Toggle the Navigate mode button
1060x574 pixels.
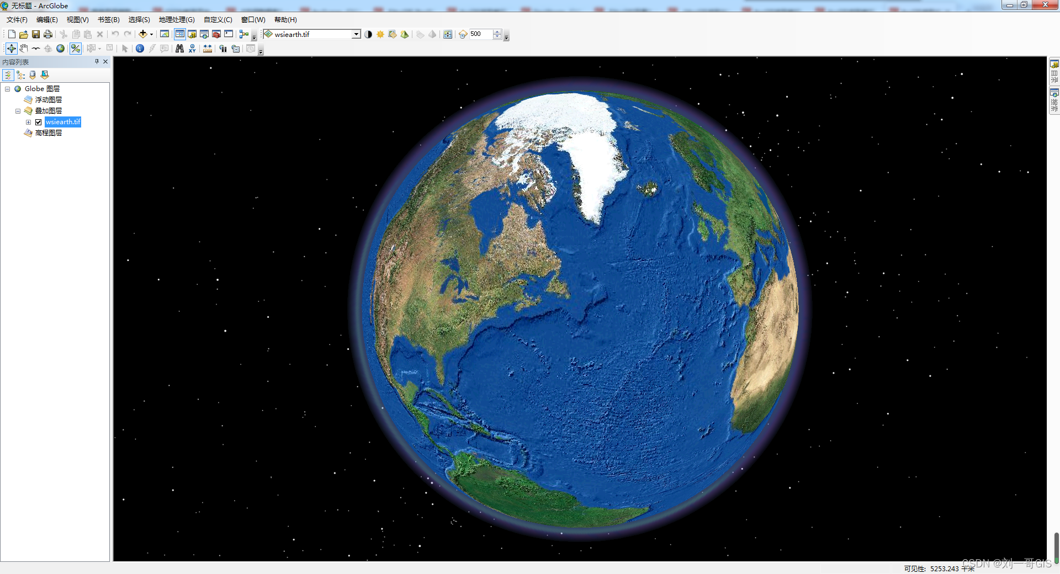(11, 49)
